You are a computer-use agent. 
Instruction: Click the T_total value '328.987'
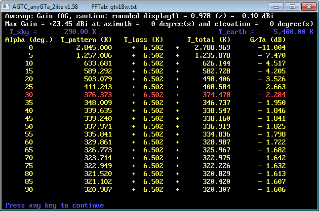click(216, 142)
